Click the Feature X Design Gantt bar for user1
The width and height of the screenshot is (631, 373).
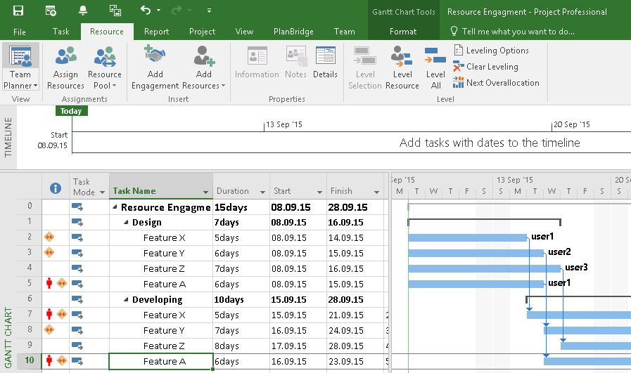(x=467, y=237)
